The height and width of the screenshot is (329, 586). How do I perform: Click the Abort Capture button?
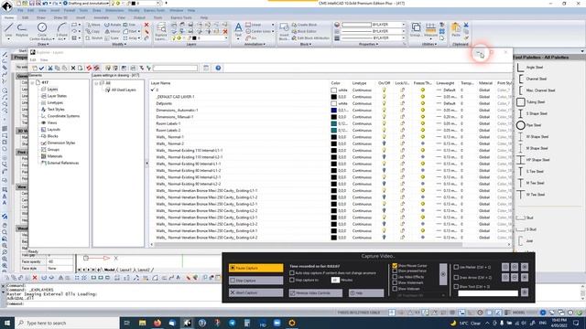256,292
